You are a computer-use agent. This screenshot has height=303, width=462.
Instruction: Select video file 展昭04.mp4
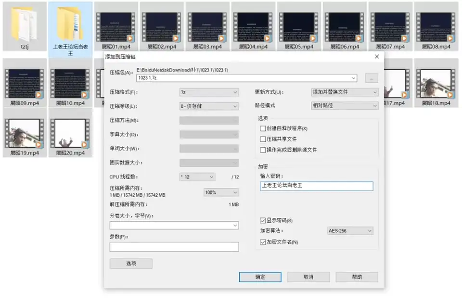point(253,26)
